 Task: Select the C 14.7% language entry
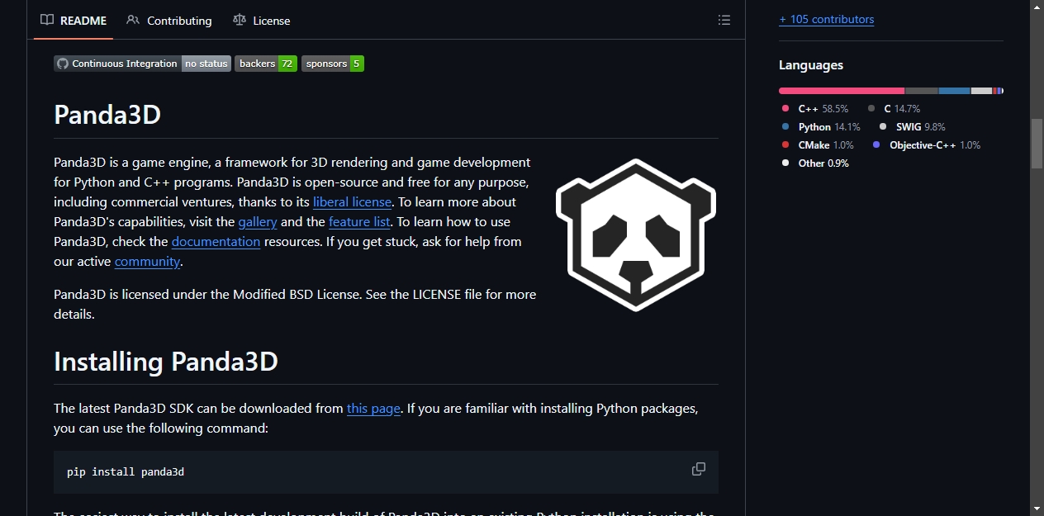tap(894, 108)
